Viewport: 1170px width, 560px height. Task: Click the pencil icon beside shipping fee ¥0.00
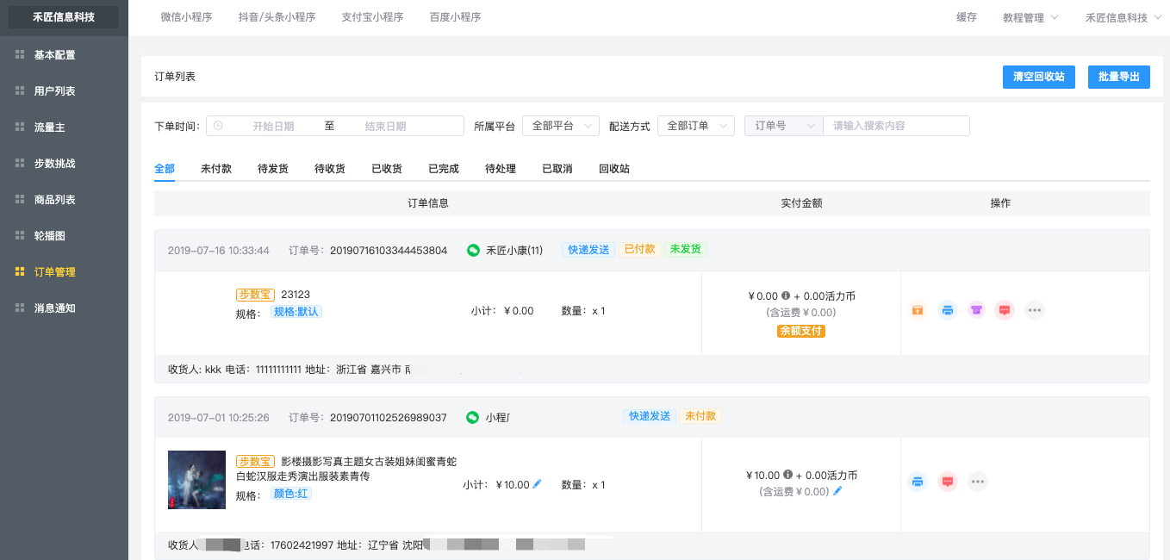pos(837,491)
